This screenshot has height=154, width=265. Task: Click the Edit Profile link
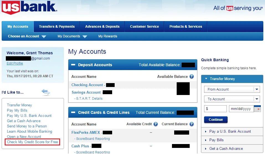pyautogui.click(x=15, y=63)
